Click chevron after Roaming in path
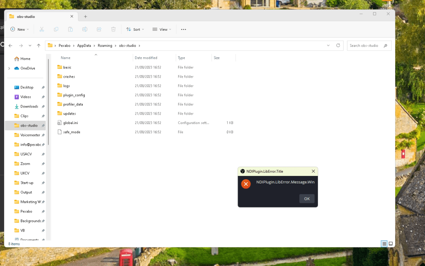 coord(115,46)
